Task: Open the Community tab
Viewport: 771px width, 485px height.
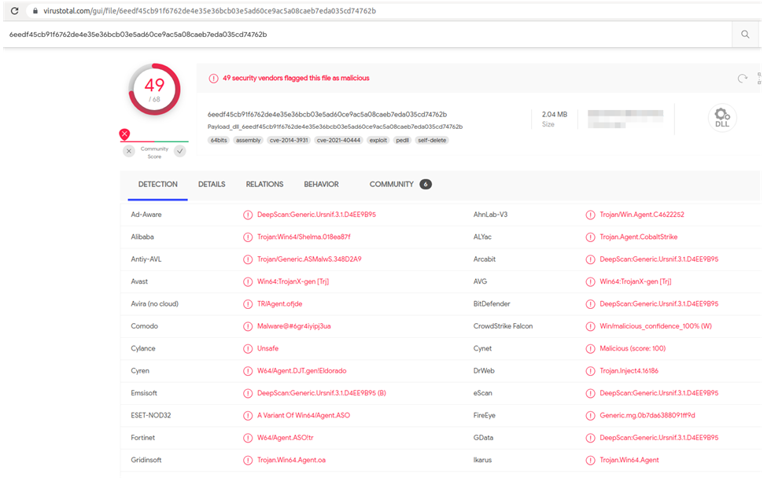Action: click(392, 184)
